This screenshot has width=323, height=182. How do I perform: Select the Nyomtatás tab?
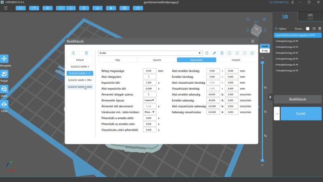(197, 60)
